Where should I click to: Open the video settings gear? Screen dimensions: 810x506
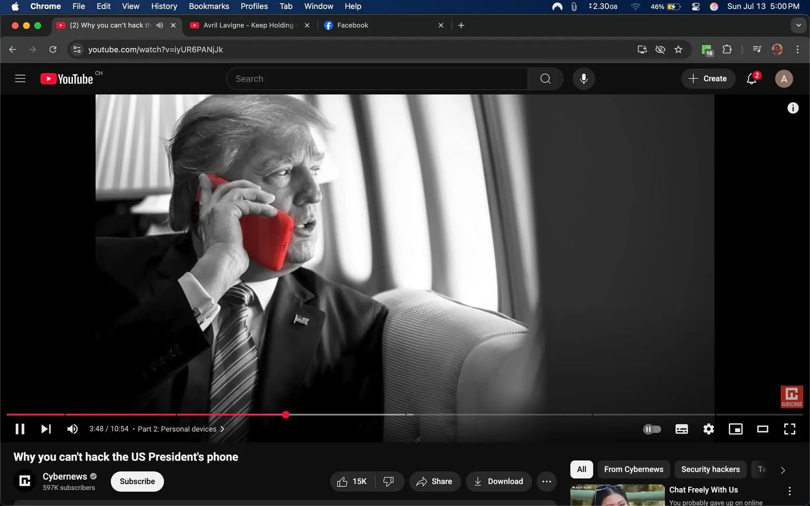(708, 429)
